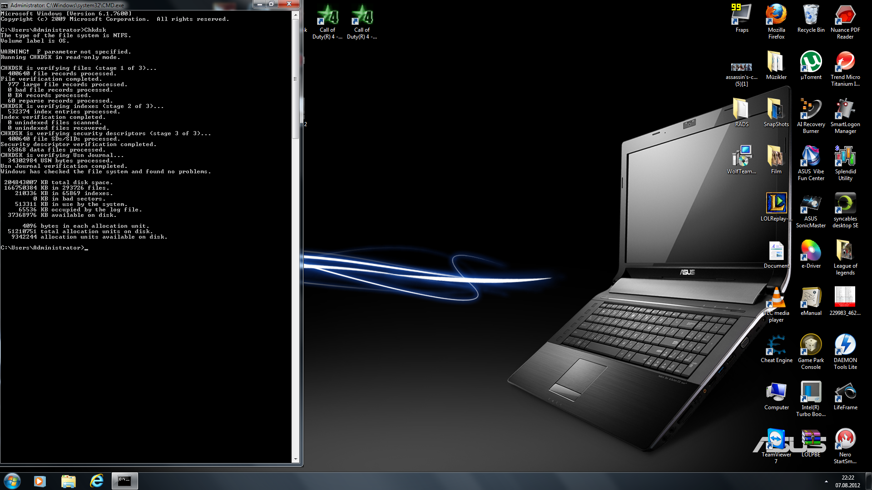Viewport: 872px width, 490px height.
Task: Open VLC media player
Action: click(776, 304)
